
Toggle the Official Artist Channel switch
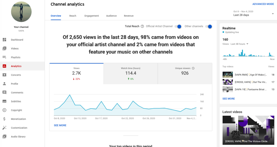178,27
